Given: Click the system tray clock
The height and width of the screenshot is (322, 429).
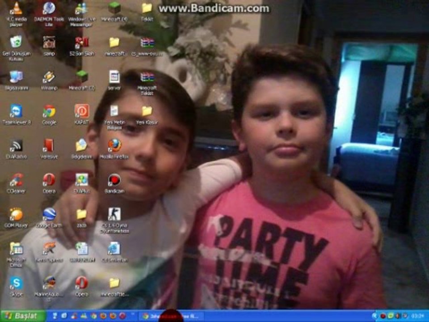Looking at the screenshot, I should click(x=419, y=316).
